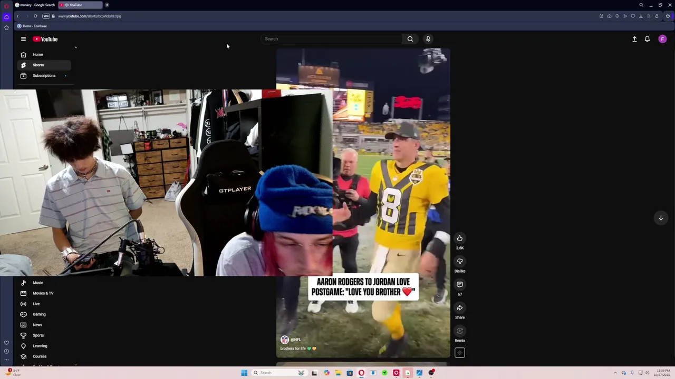
Task: Open the Windows Start menu
Action: 244,373
